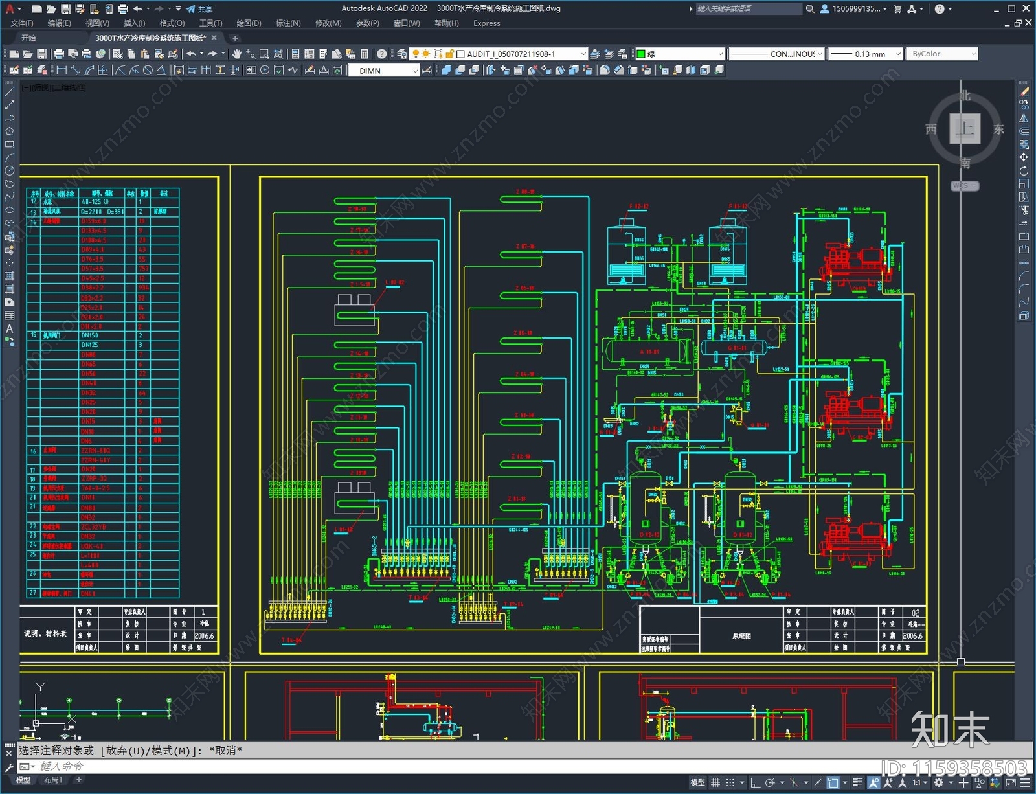Image resolution: width=1036 pixels, height=794 pixels.
Task: Click the Linear dimension icon
Action: point(62,71)
